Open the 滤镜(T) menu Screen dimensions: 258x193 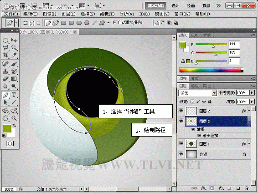[x=107, y=14]
